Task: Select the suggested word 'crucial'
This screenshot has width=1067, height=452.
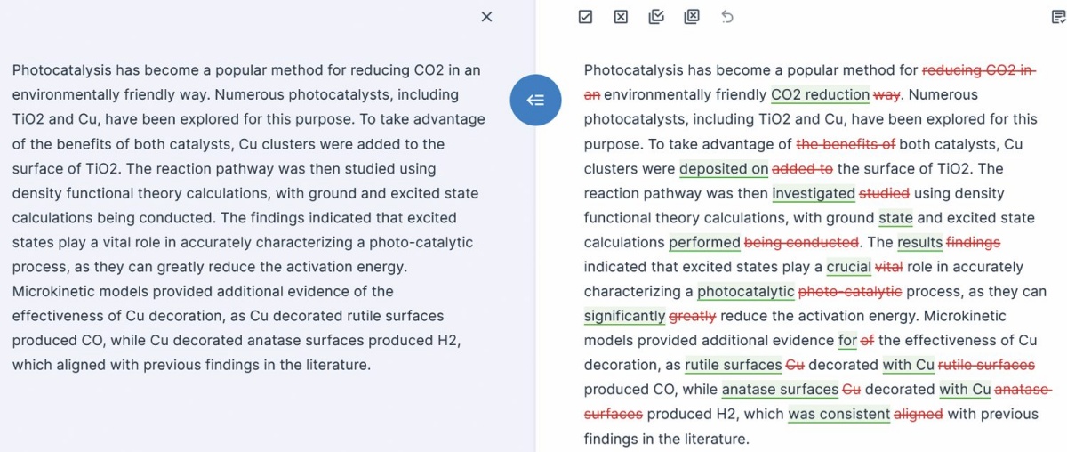Action: (849, 268)
